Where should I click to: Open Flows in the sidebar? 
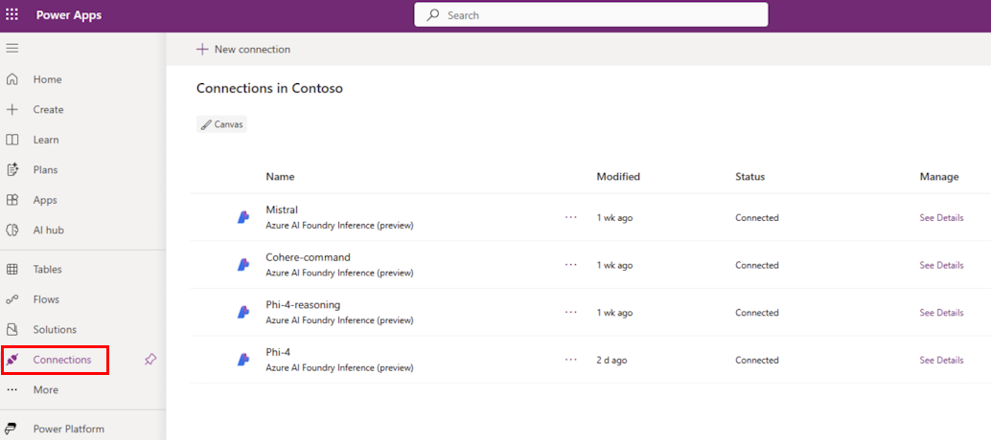click(x=46, y=299)
